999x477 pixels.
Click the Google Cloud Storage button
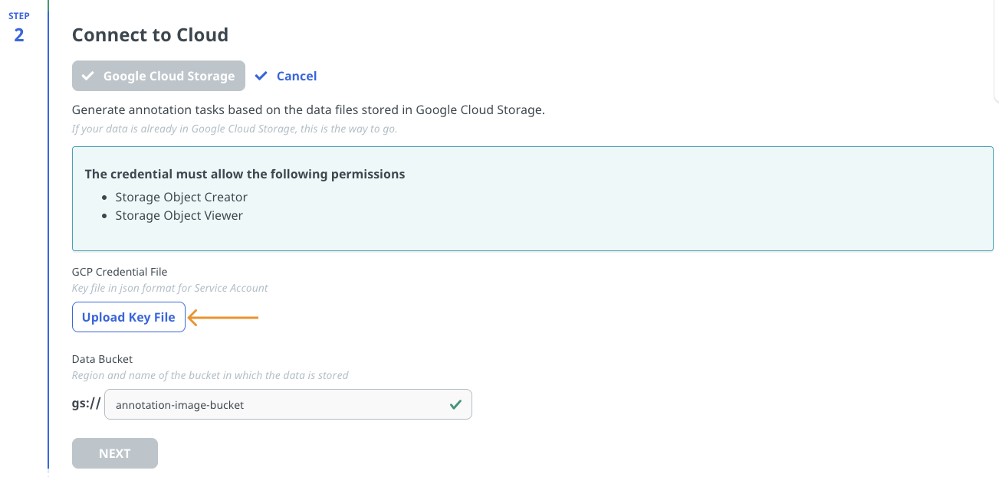coord(159,76)
